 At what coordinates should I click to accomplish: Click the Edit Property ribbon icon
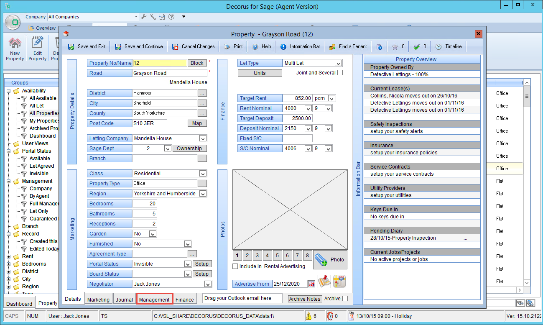(38, 49)
